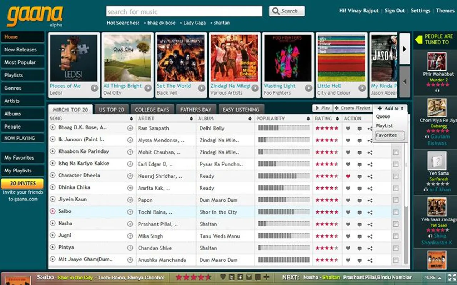Select Character Dheela row checkbox
The width and height of the screenshot is (457, 285).
396,176
